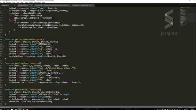Viewport: 196px width, 110px height.
Task: Change Tab Size setting in status bar
Action: [180, 107]
